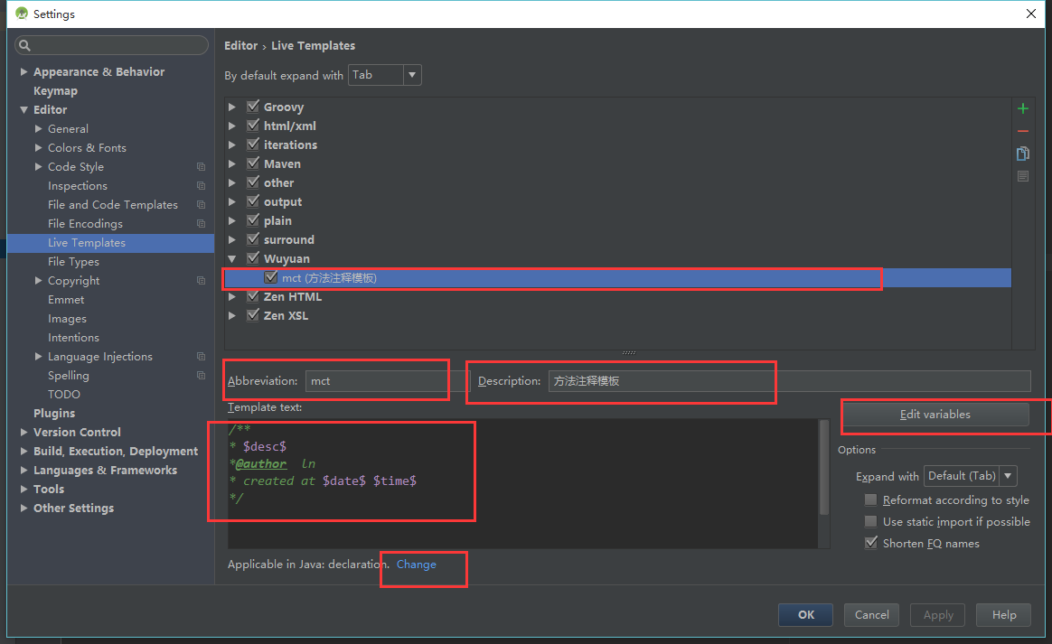Screen dimensions: 1052x644
Task: Disable Shorten FQ names option
Action: click(871, 543)
